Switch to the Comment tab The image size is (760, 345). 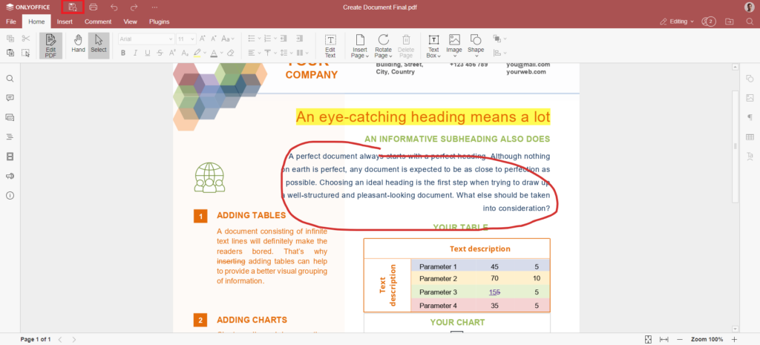pos(98,22)
